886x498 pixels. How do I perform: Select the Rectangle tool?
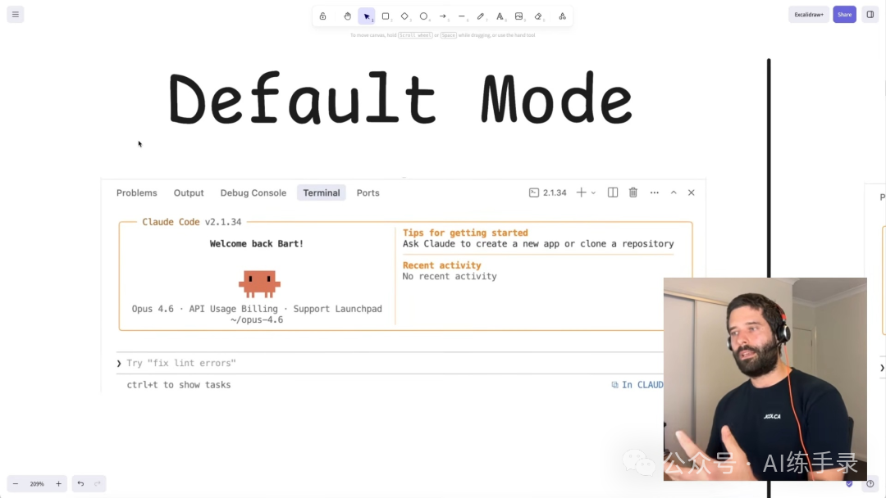pos(386,16)
